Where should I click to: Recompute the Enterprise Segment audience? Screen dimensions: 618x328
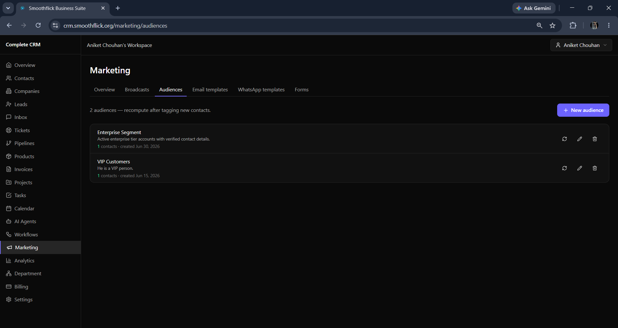[565, 139]
